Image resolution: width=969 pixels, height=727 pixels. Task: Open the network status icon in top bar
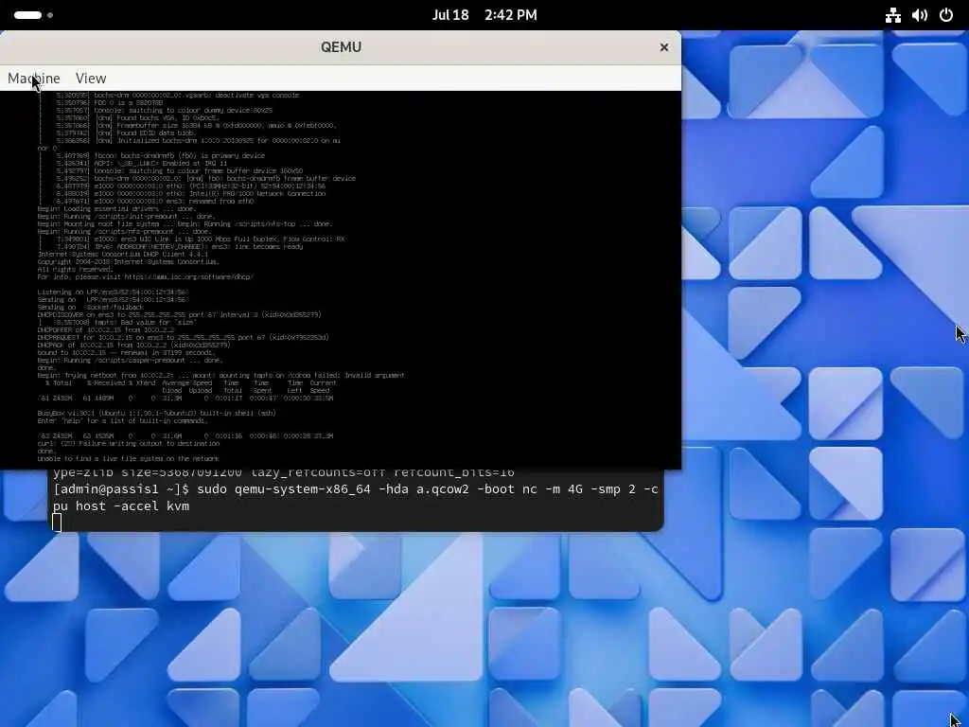tap(893, 15)
